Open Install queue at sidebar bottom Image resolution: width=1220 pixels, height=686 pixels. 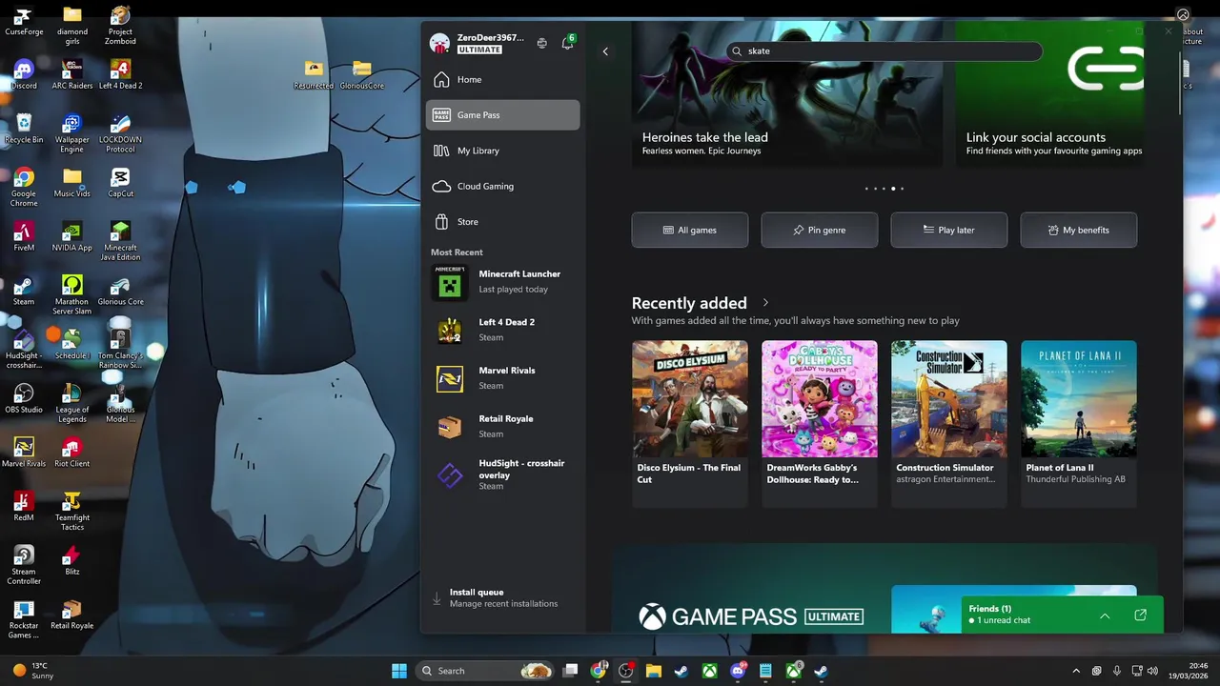502,597
